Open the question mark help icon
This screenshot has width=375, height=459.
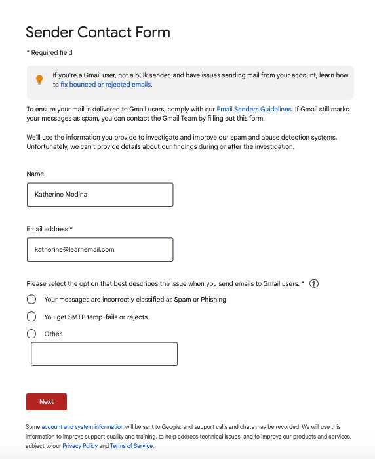(314, 284)
